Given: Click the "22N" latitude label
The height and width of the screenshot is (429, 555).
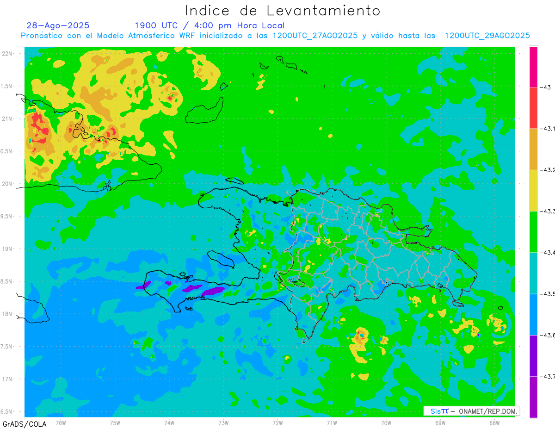Looking at the screenshot, I should (x=7, y=53).
